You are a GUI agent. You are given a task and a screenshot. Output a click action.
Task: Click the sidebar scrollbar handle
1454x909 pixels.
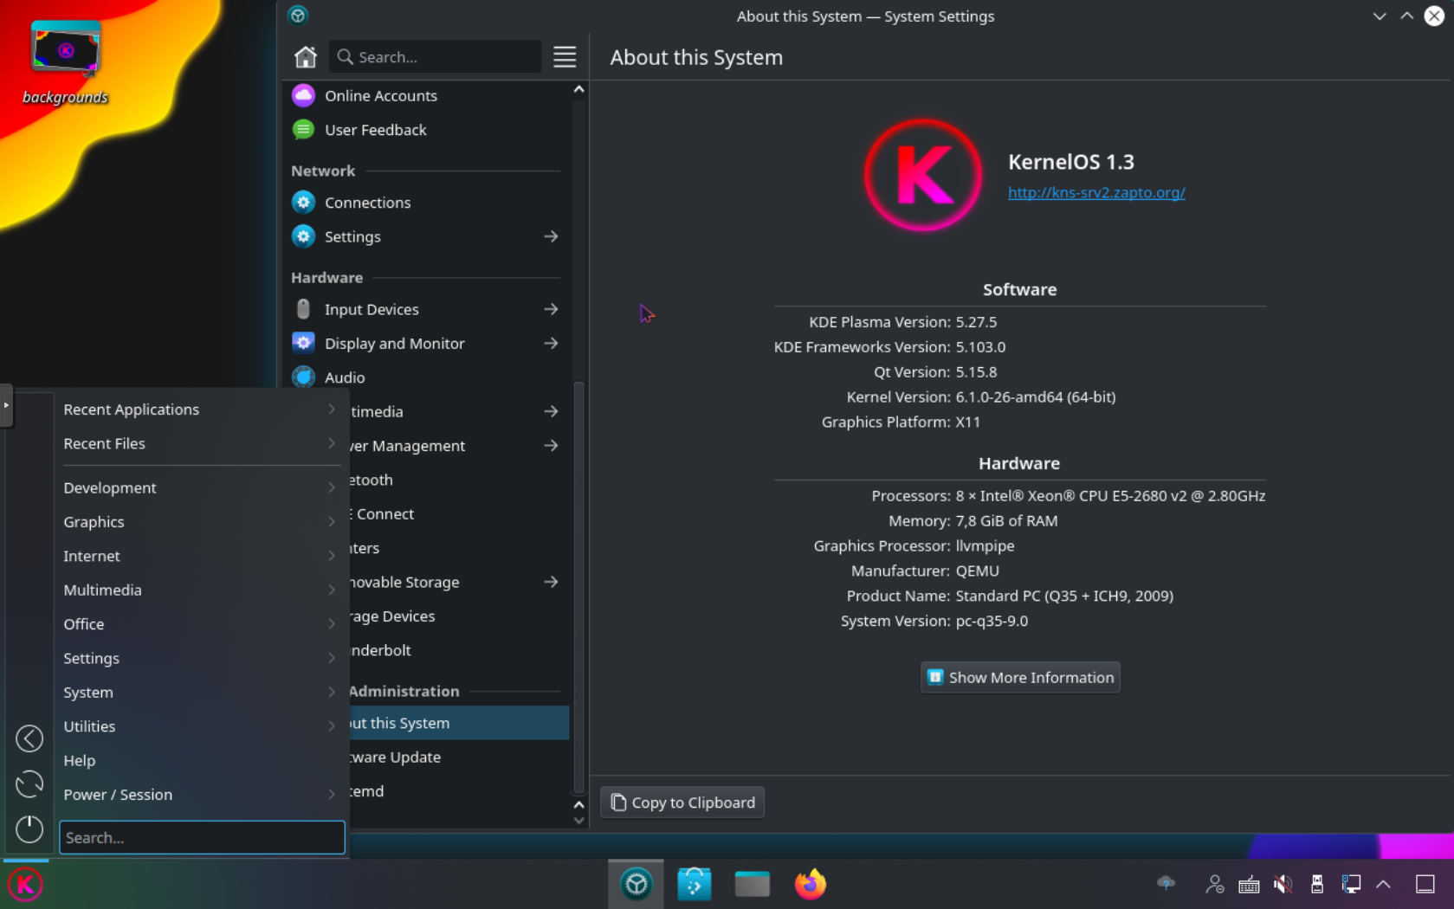coord(578,588)
